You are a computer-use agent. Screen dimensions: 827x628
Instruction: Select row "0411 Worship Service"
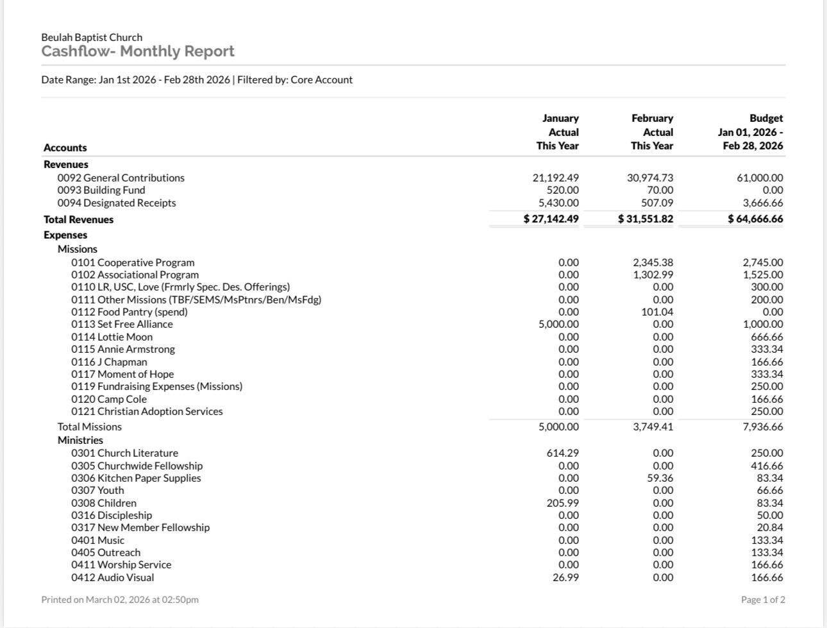[413, 564]
